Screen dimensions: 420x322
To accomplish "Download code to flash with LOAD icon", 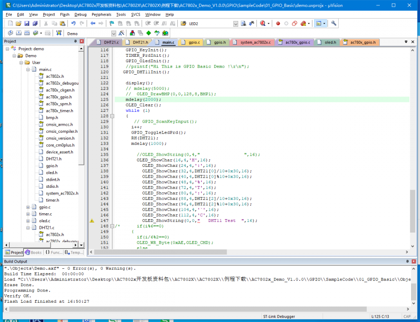I will [x=59, y=33].
